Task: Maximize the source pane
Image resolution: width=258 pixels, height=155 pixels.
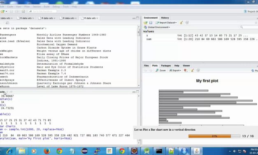Action: [137, 18]
